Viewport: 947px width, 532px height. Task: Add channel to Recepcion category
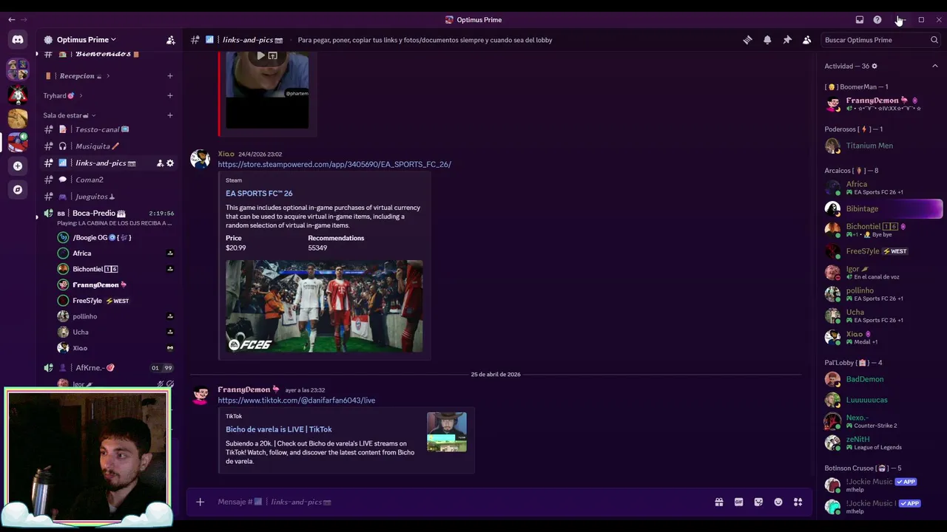tap(169, 76)
